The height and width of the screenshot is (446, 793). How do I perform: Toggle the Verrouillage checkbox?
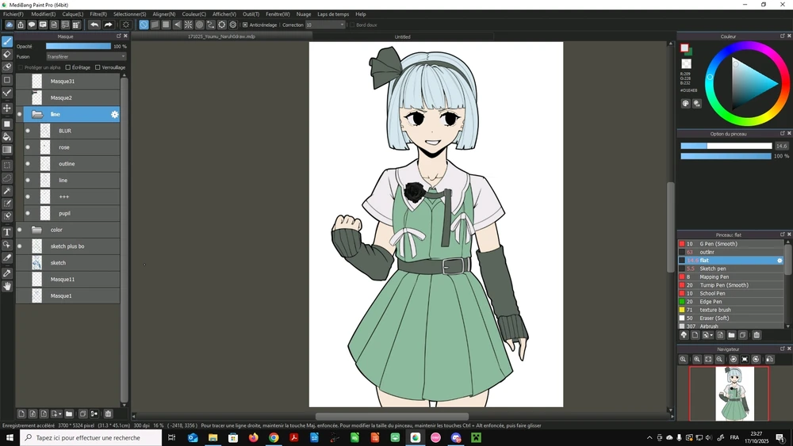[x=98, y=67]
